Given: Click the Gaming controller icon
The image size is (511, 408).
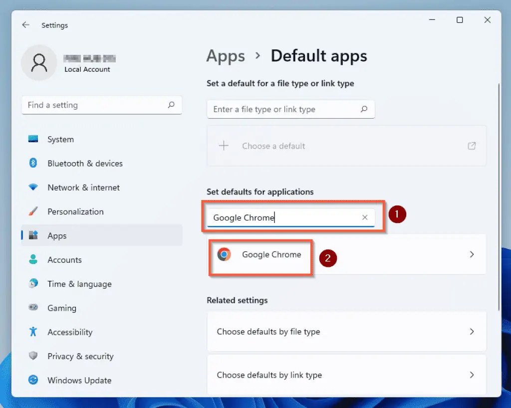Looking at the screenshot, I should [x=33, y=307].
